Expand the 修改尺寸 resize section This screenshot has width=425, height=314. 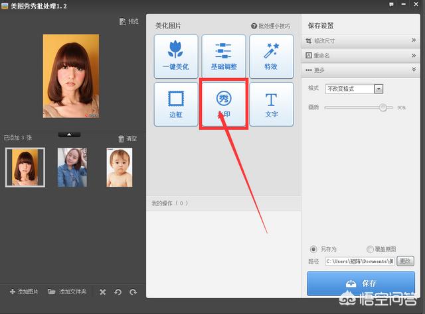coord(361,41)
